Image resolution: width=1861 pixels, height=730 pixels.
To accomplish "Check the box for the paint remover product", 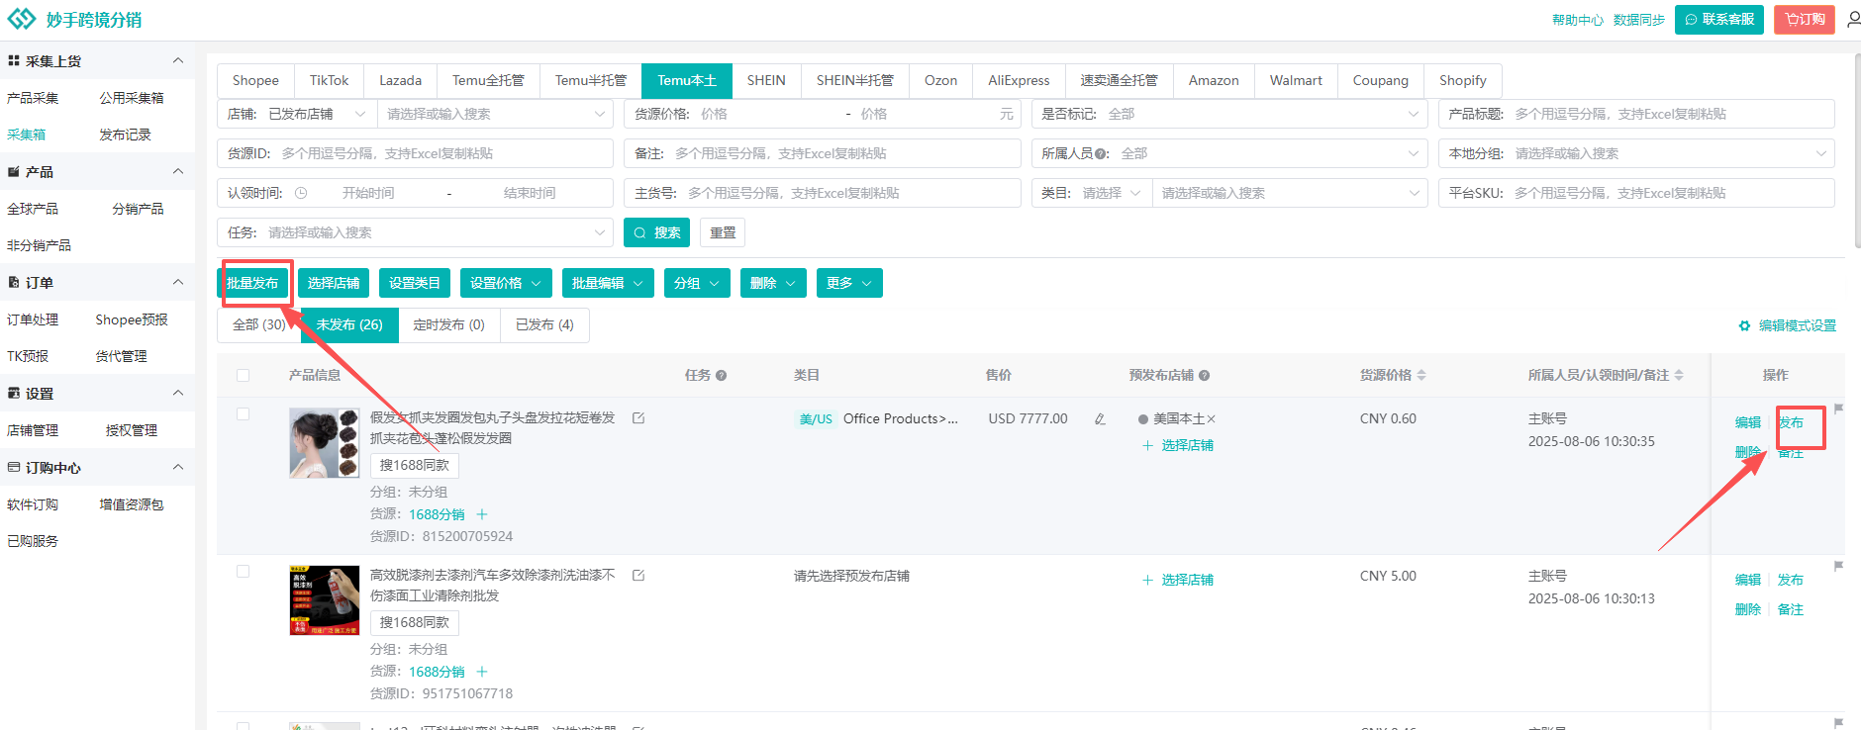I will click(x=244, y=572).
